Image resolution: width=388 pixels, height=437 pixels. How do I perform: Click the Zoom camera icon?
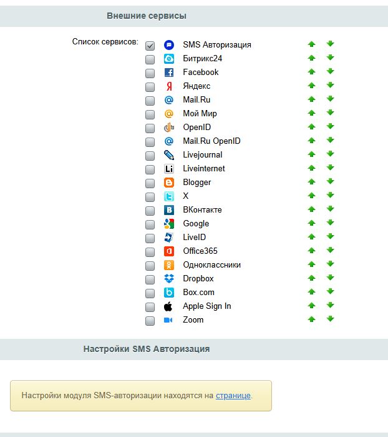coord(168,320)
